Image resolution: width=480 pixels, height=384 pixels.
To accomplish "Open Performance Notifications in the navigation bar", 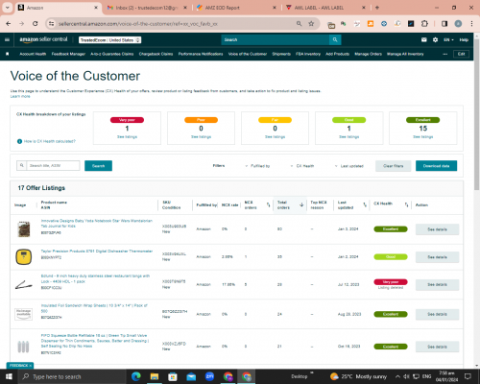I will click(x=201, y=54).
